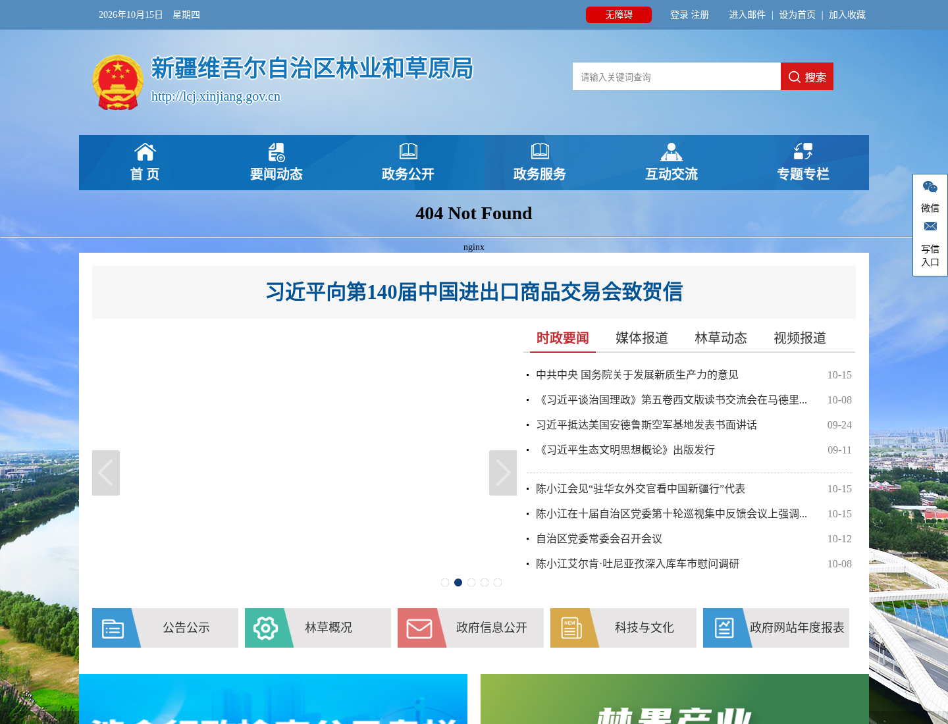948x724 pixels.
Task: Click the 政务公开 open book icon
Action: click(408, 151)
